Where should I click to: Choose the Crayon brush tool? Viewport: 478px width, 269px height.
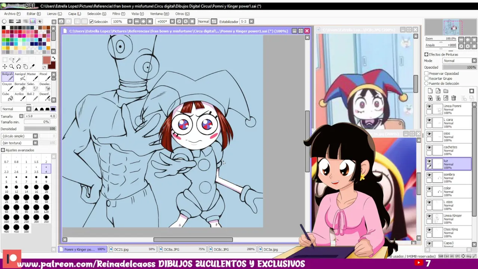(x=8, y=86)
